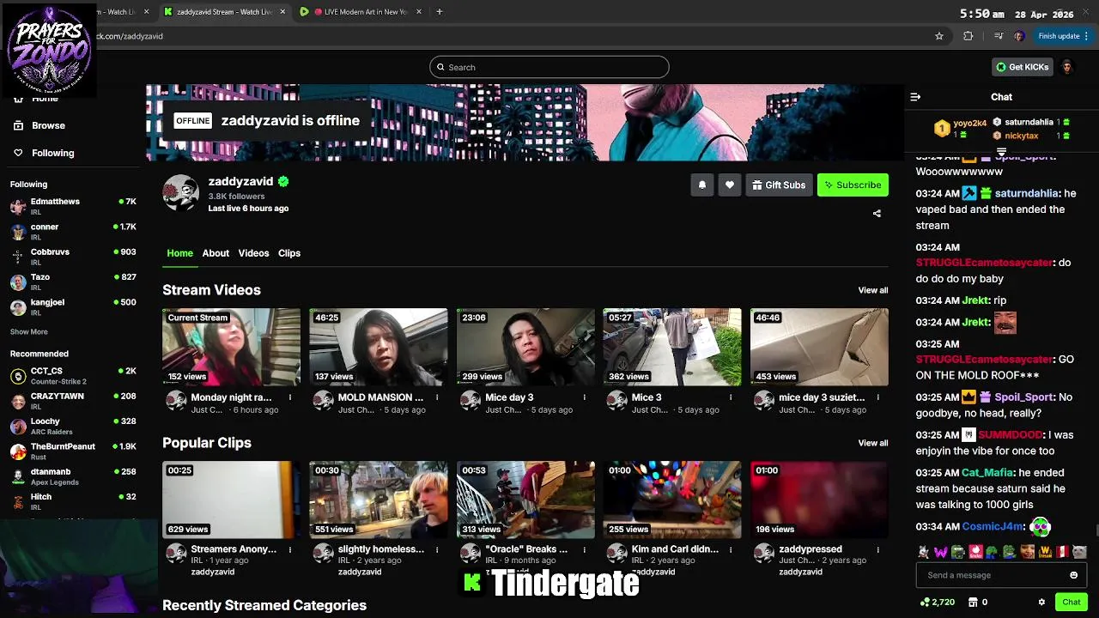Open options menu for Mice 3 video

pyautogui.click(x=731, y=397)
